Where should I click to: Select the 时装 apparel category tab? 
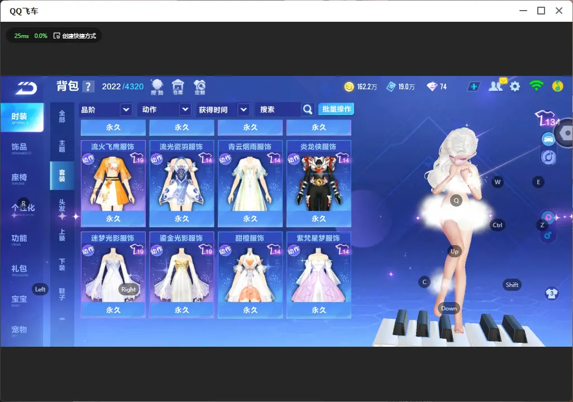pos(22,117)
